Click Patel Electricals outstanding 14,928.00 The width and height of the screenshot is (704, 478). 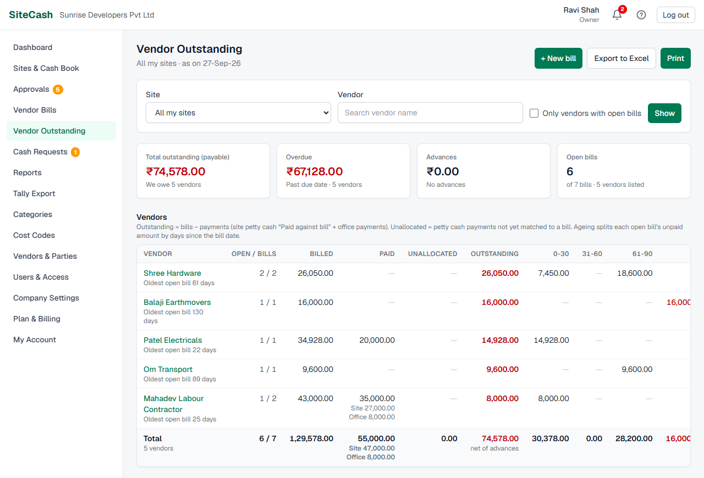click(500, 340)
